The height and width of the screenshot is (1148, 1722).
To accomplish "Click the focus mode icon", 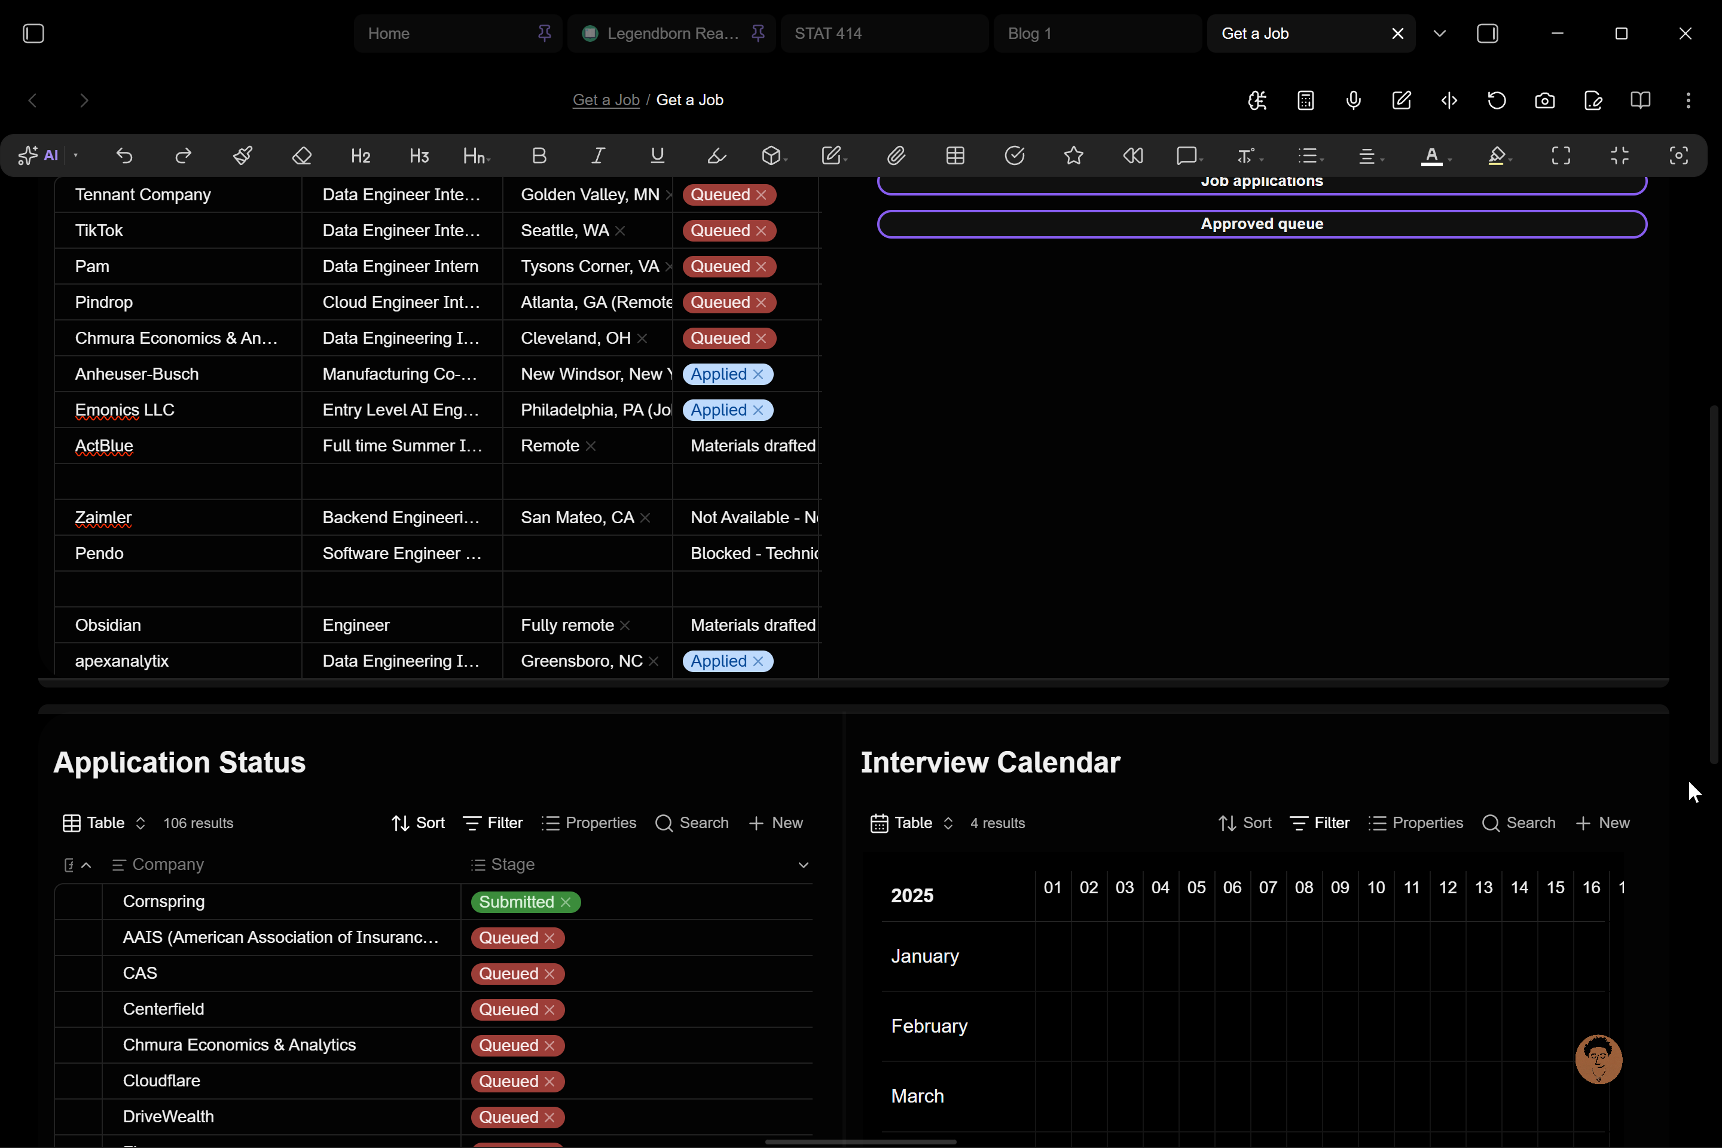I will click(x=1678, y=155).
